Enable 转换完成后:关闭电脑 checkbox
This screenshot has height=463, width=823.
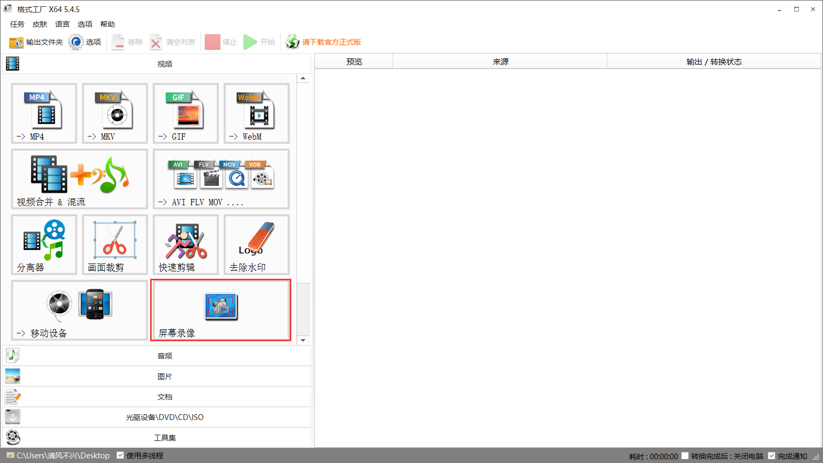(x=685, y=456)
